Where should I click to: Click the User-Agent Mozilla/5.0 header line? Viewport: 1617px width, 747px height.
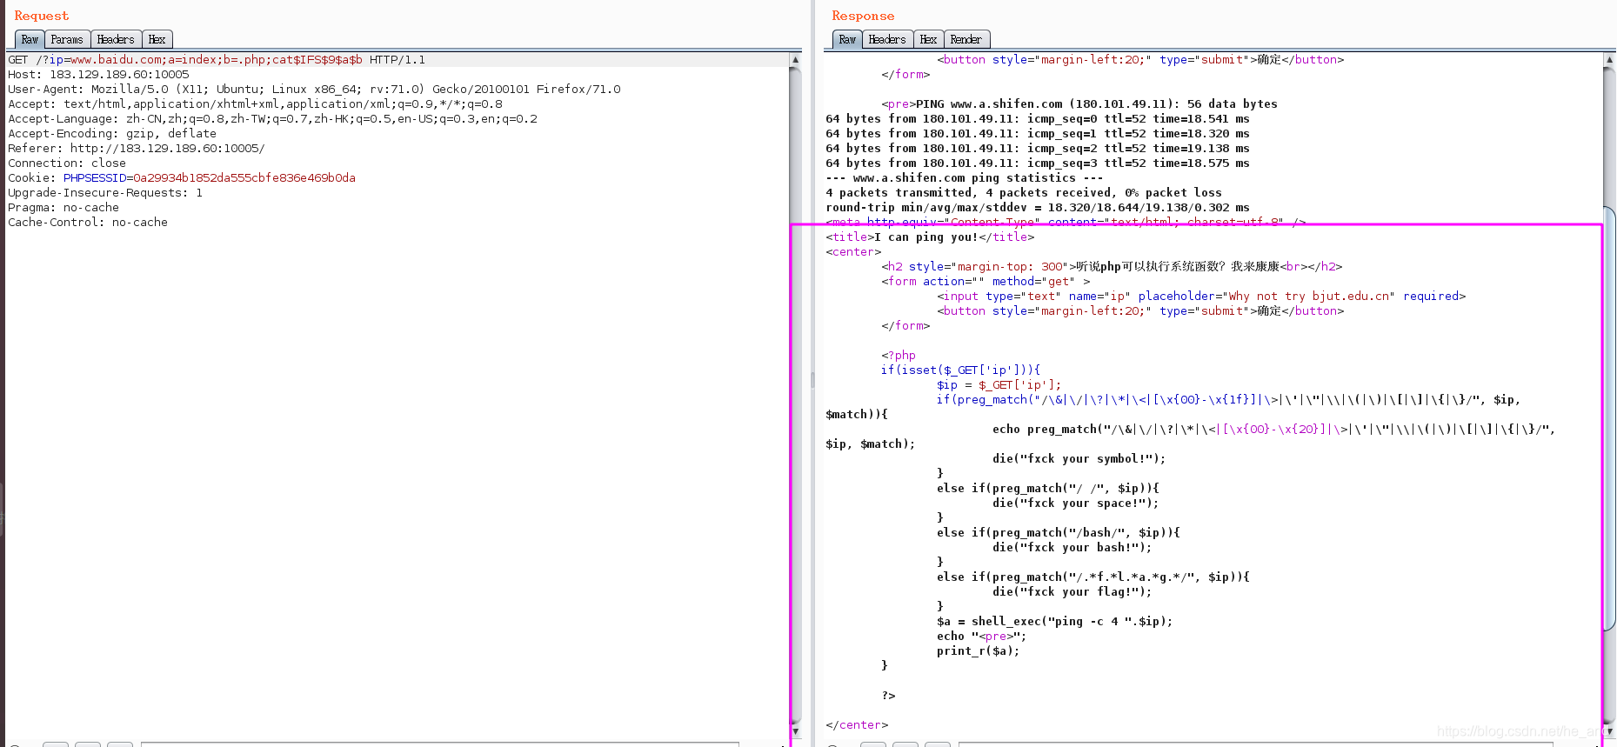(314, 90)
